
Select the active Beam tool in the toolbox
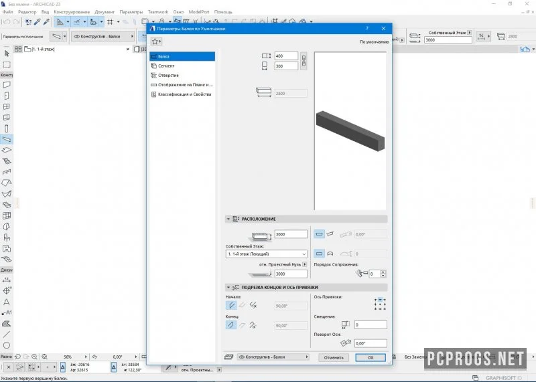(7, 139)
